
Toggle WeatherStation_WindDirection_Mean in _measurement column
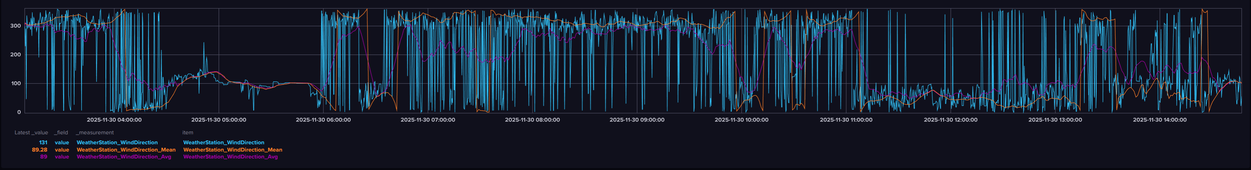pos(126,150)
